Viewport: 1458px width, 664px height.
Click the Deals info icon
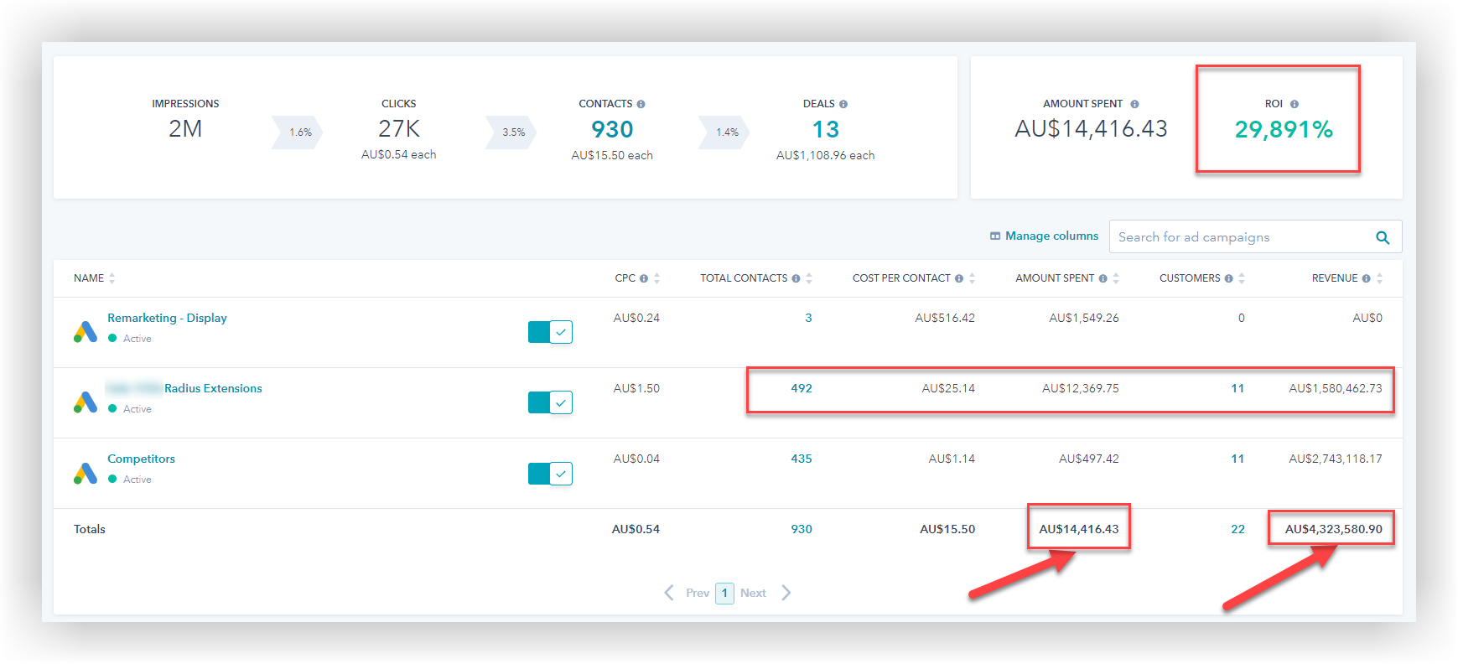[843, 104]
